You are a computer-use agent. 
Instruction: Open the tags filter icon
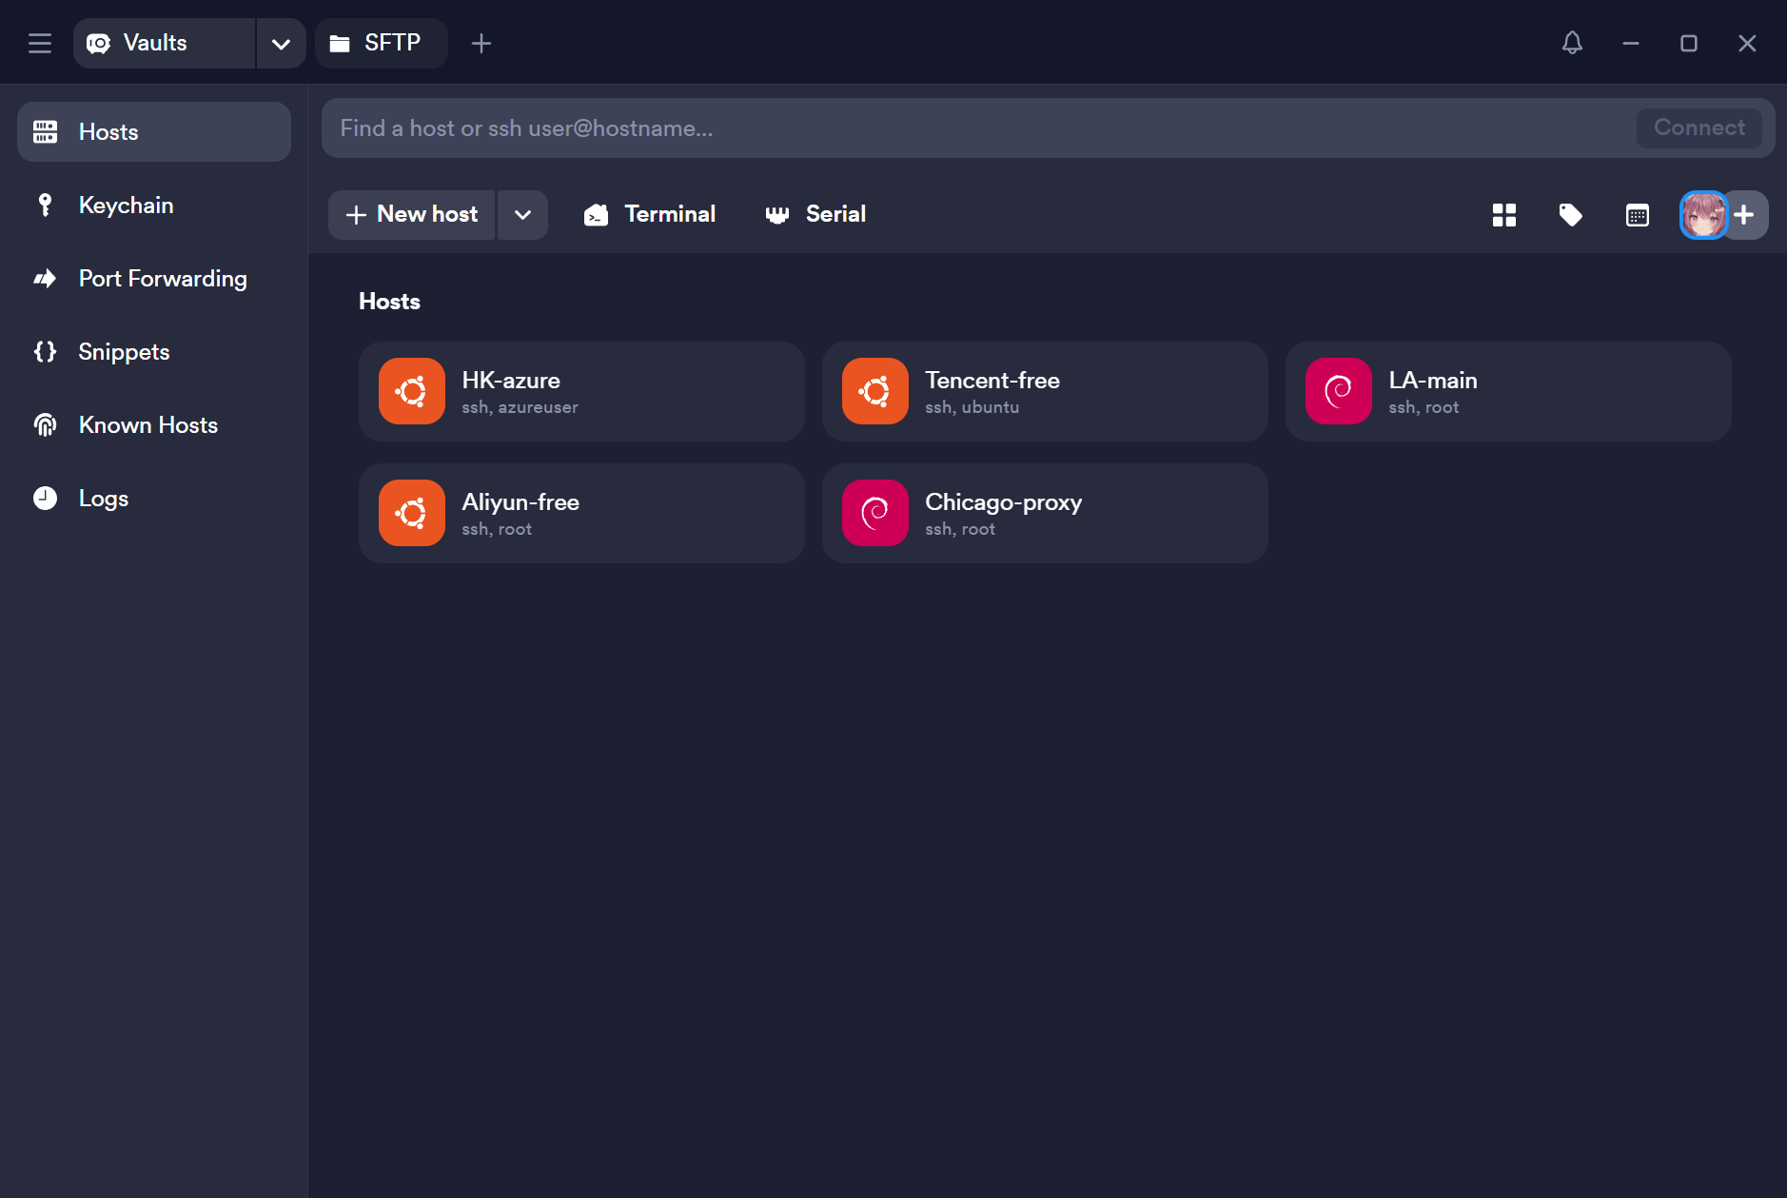(x=1571, y=215)
